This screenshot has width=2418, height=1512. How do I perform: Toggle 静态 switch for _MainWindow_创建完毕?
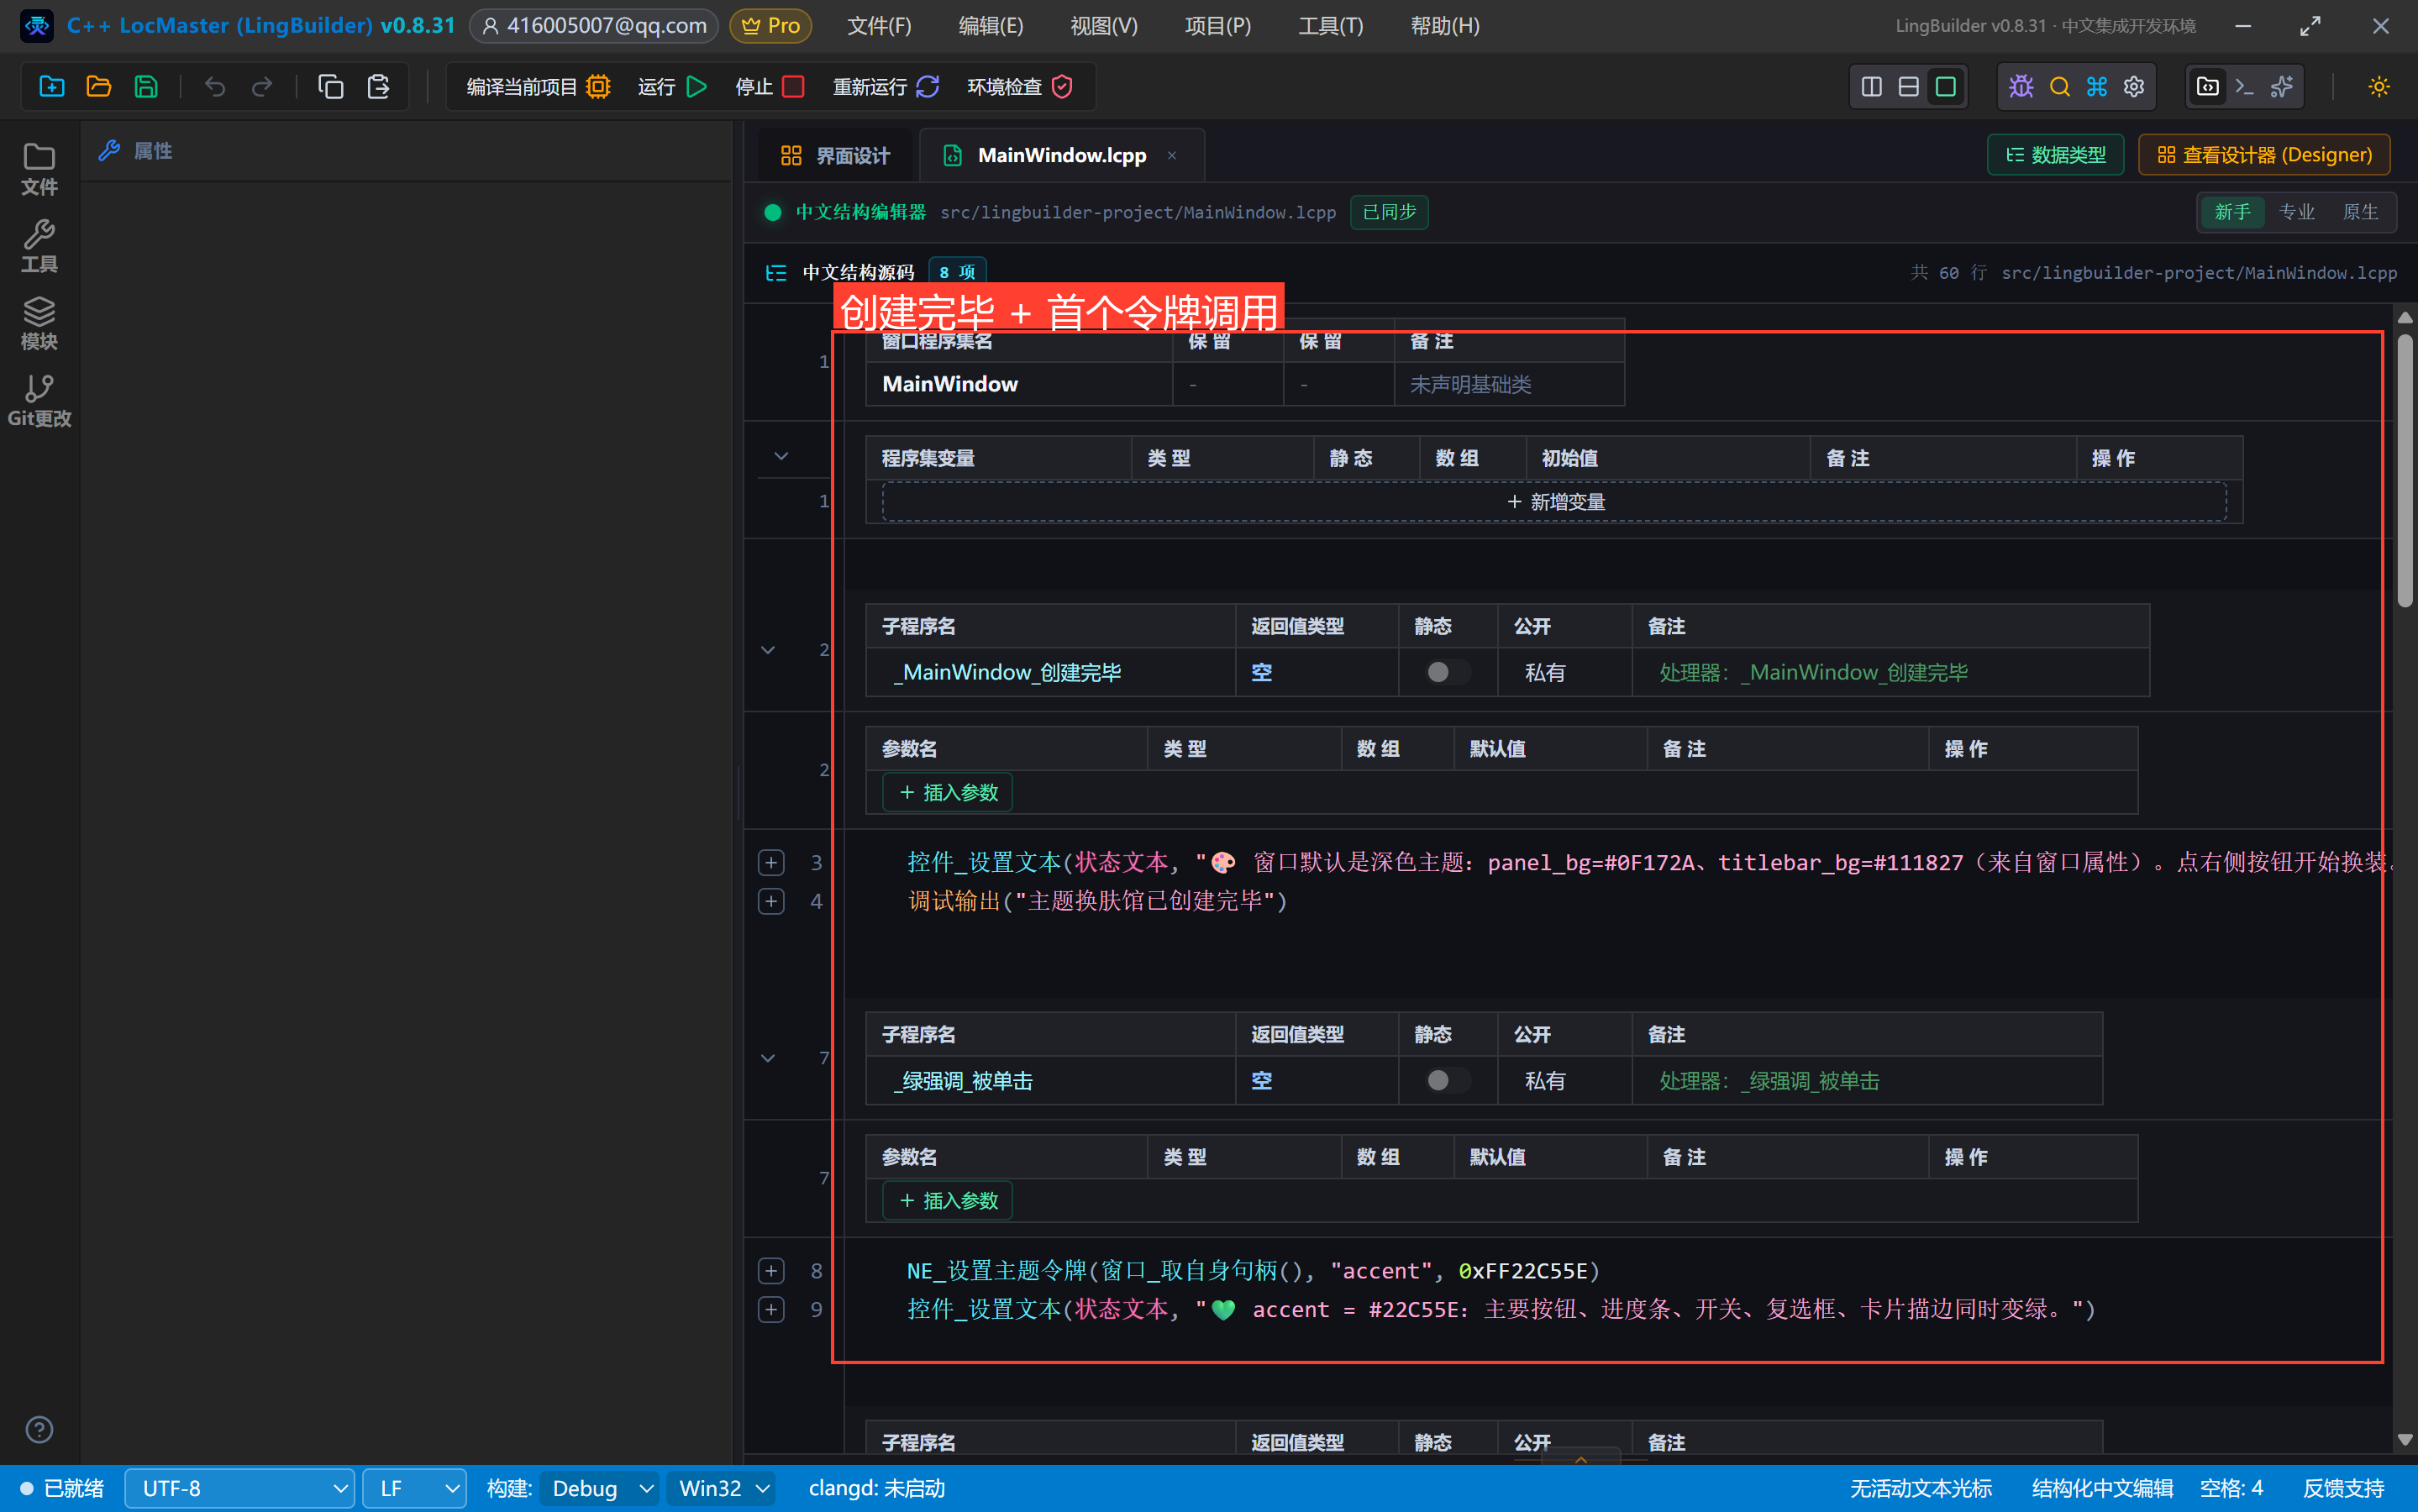pos(1447,672)
